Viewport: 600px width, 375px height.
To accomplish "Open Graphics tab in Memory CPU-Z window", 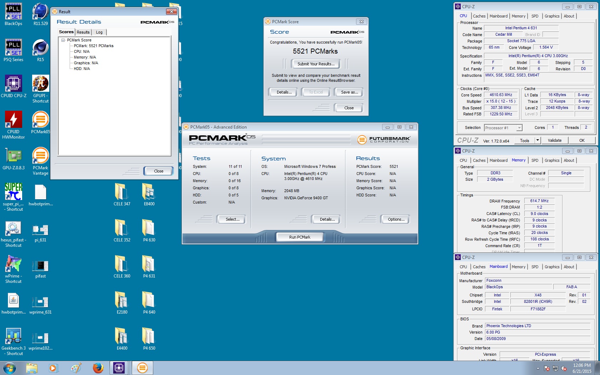I will (552, 160).
